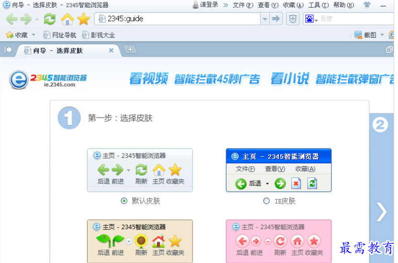Screen dimensions: 398x263
Task: Open the navigation history dropdown beside forward arrow
Action: [x=37, y=20]
